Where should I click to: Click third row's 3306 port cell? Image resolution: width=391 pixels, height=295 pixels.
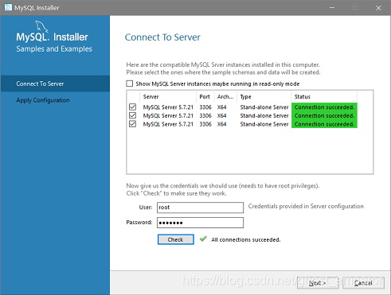[205, 124]
